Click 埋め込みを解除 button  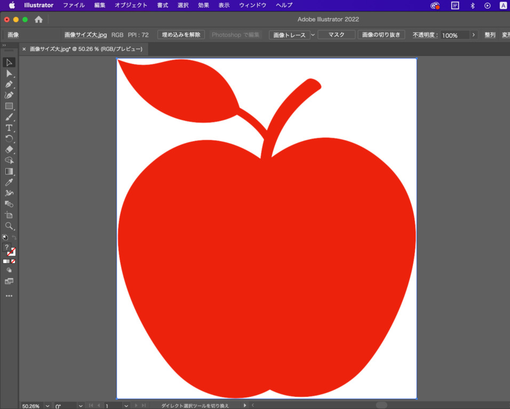(x=181, y=35)
